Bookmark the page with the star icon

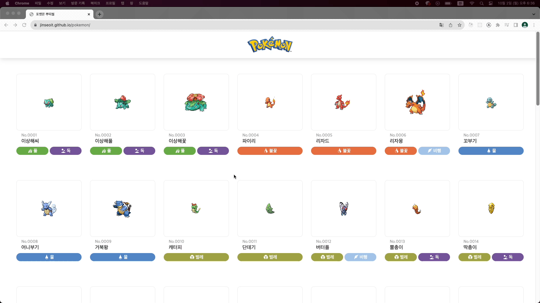point(460,25)
